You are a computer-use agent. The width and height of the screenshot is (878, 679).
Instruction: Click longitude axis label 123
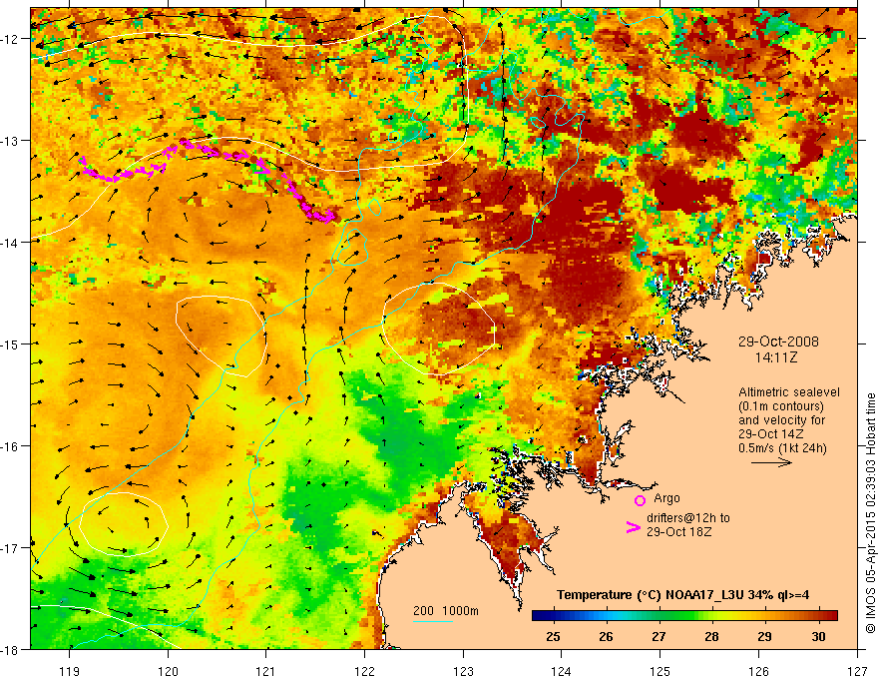(463, 671)
